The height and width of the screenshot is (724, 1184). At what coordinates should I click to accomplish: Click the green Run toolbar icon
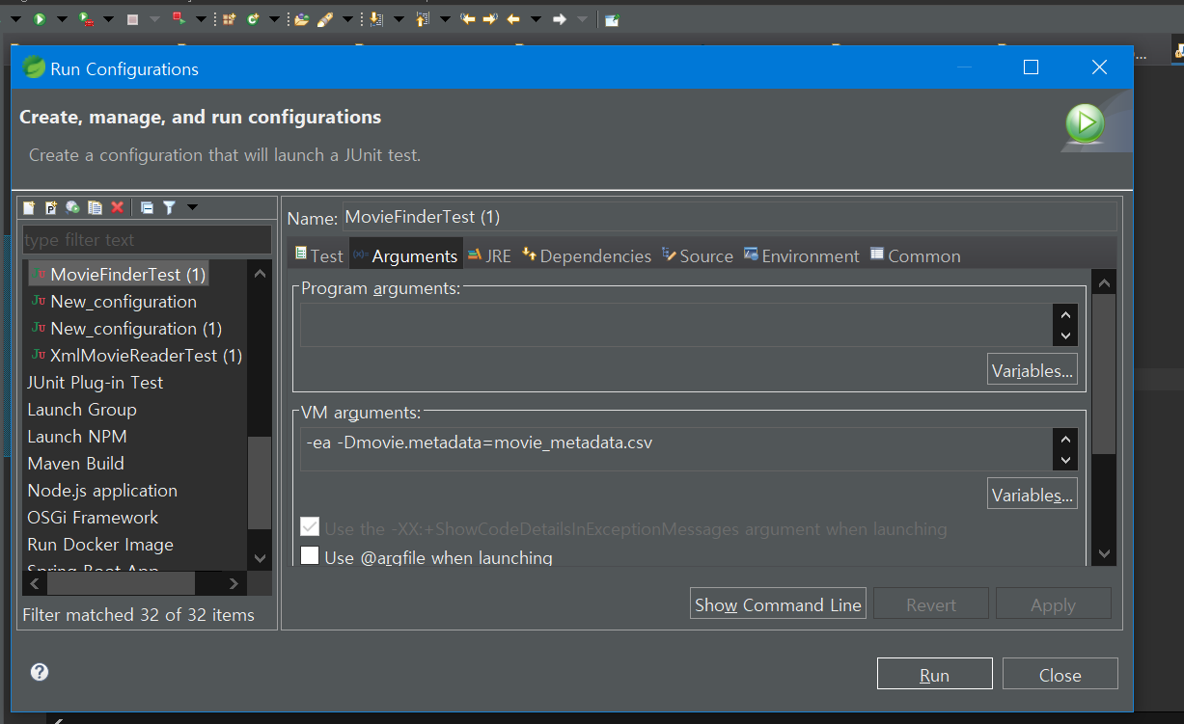40,19
